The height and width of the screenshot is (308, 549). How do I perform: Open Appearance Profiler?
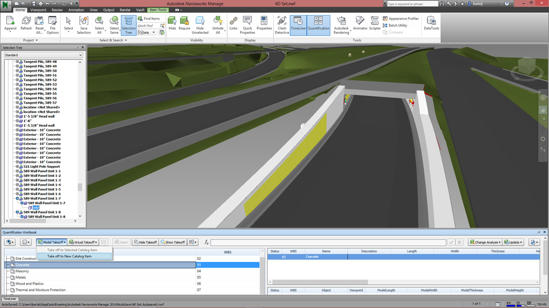[400, 19]
